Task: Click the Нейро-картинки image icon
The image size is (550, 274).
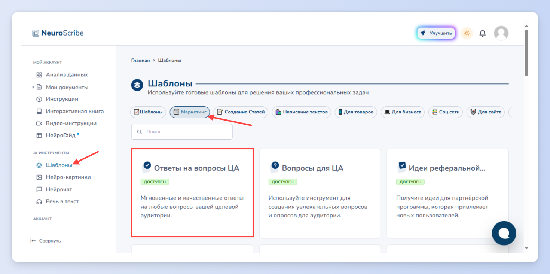Action: point(39,177)
